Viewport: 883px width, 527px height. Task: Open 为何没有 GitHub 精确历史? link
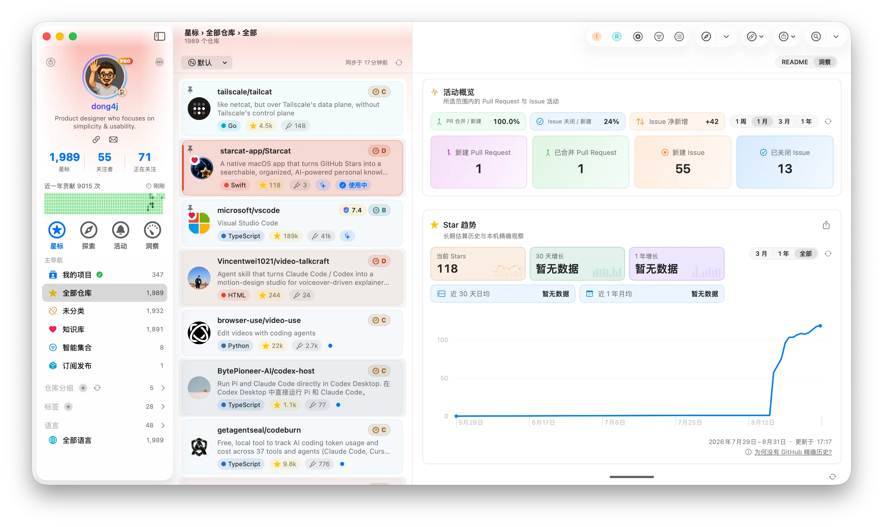point(793,452)
